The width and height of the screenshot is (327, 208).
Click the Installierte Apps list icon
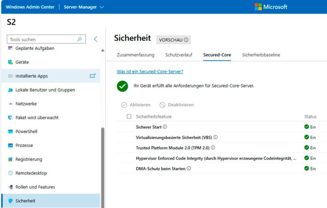[10, 76]
